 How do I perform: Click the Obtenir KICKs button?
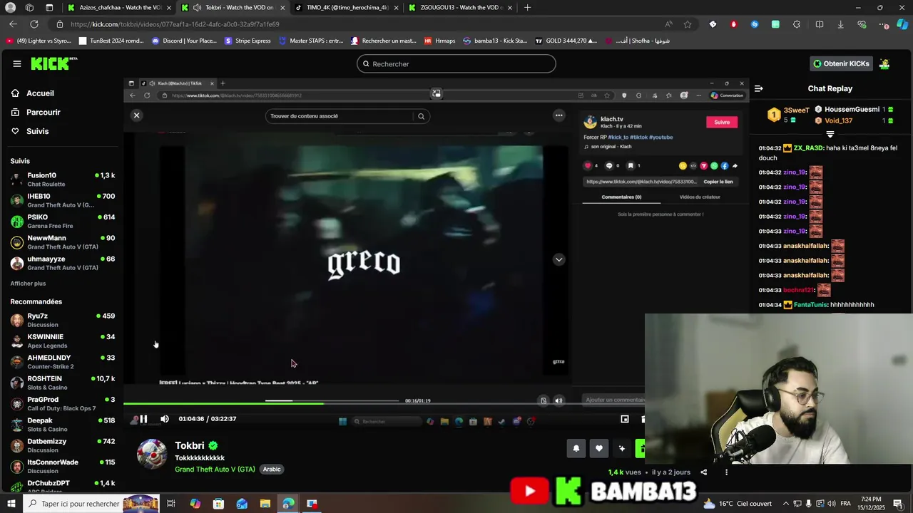(x=842, y=63)
